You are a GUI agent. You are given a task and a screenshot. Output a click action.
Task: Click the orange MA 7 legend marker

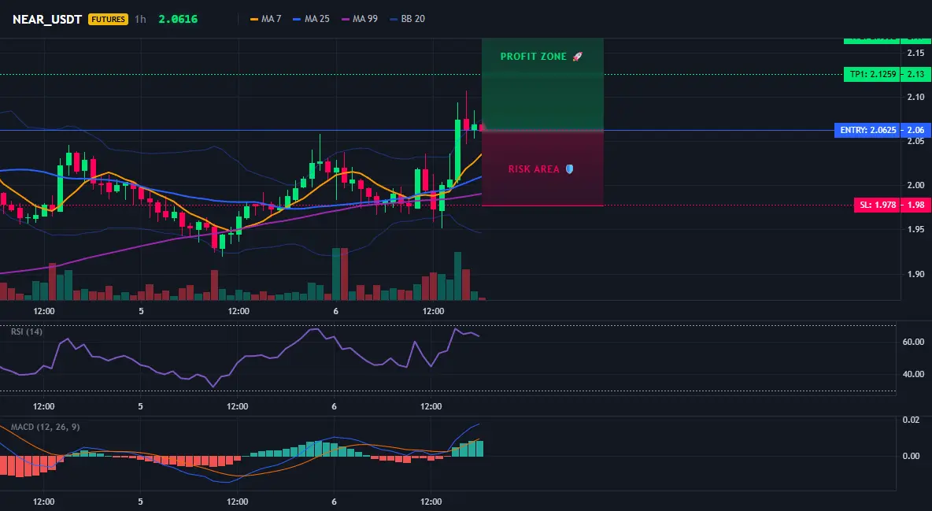pyautogui.click(x=254, y=19)
